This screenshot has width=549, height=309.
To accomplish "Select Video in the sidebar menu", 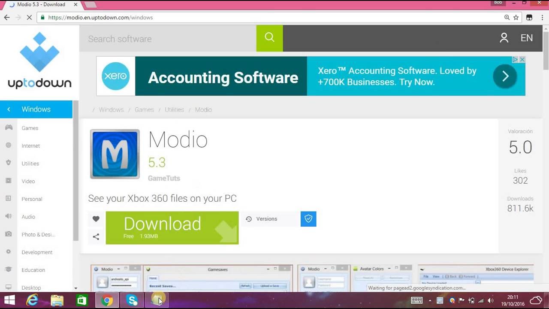I will coord(28,181).
